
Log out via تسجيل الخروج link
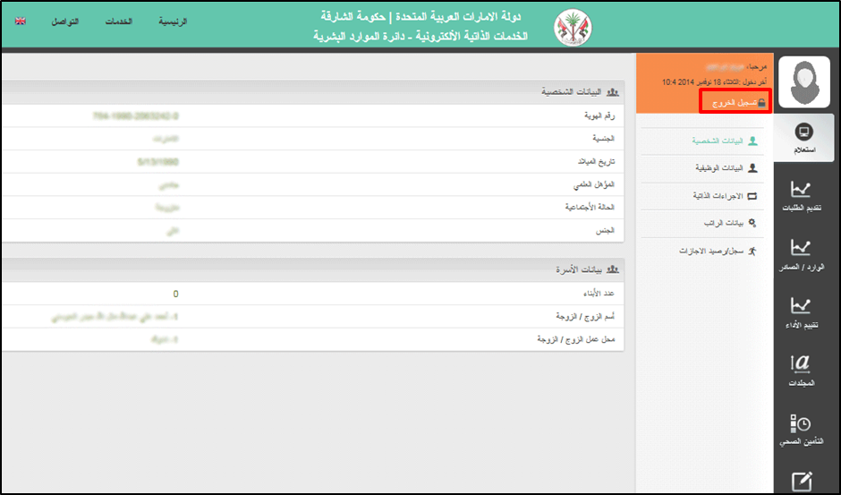pos(735,103)
